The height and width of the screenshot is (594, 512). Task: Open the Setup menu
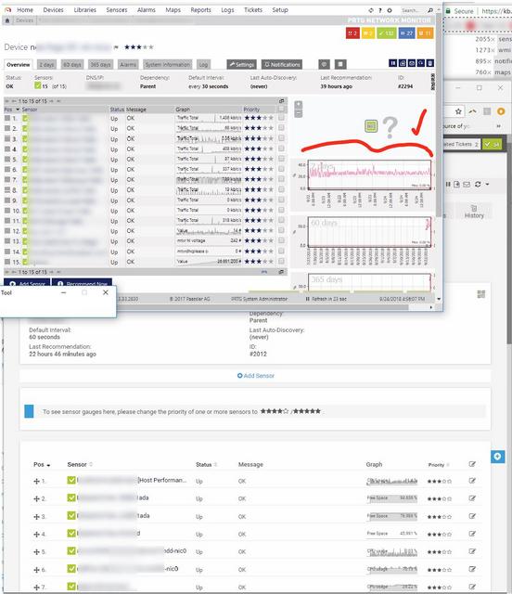280,10
